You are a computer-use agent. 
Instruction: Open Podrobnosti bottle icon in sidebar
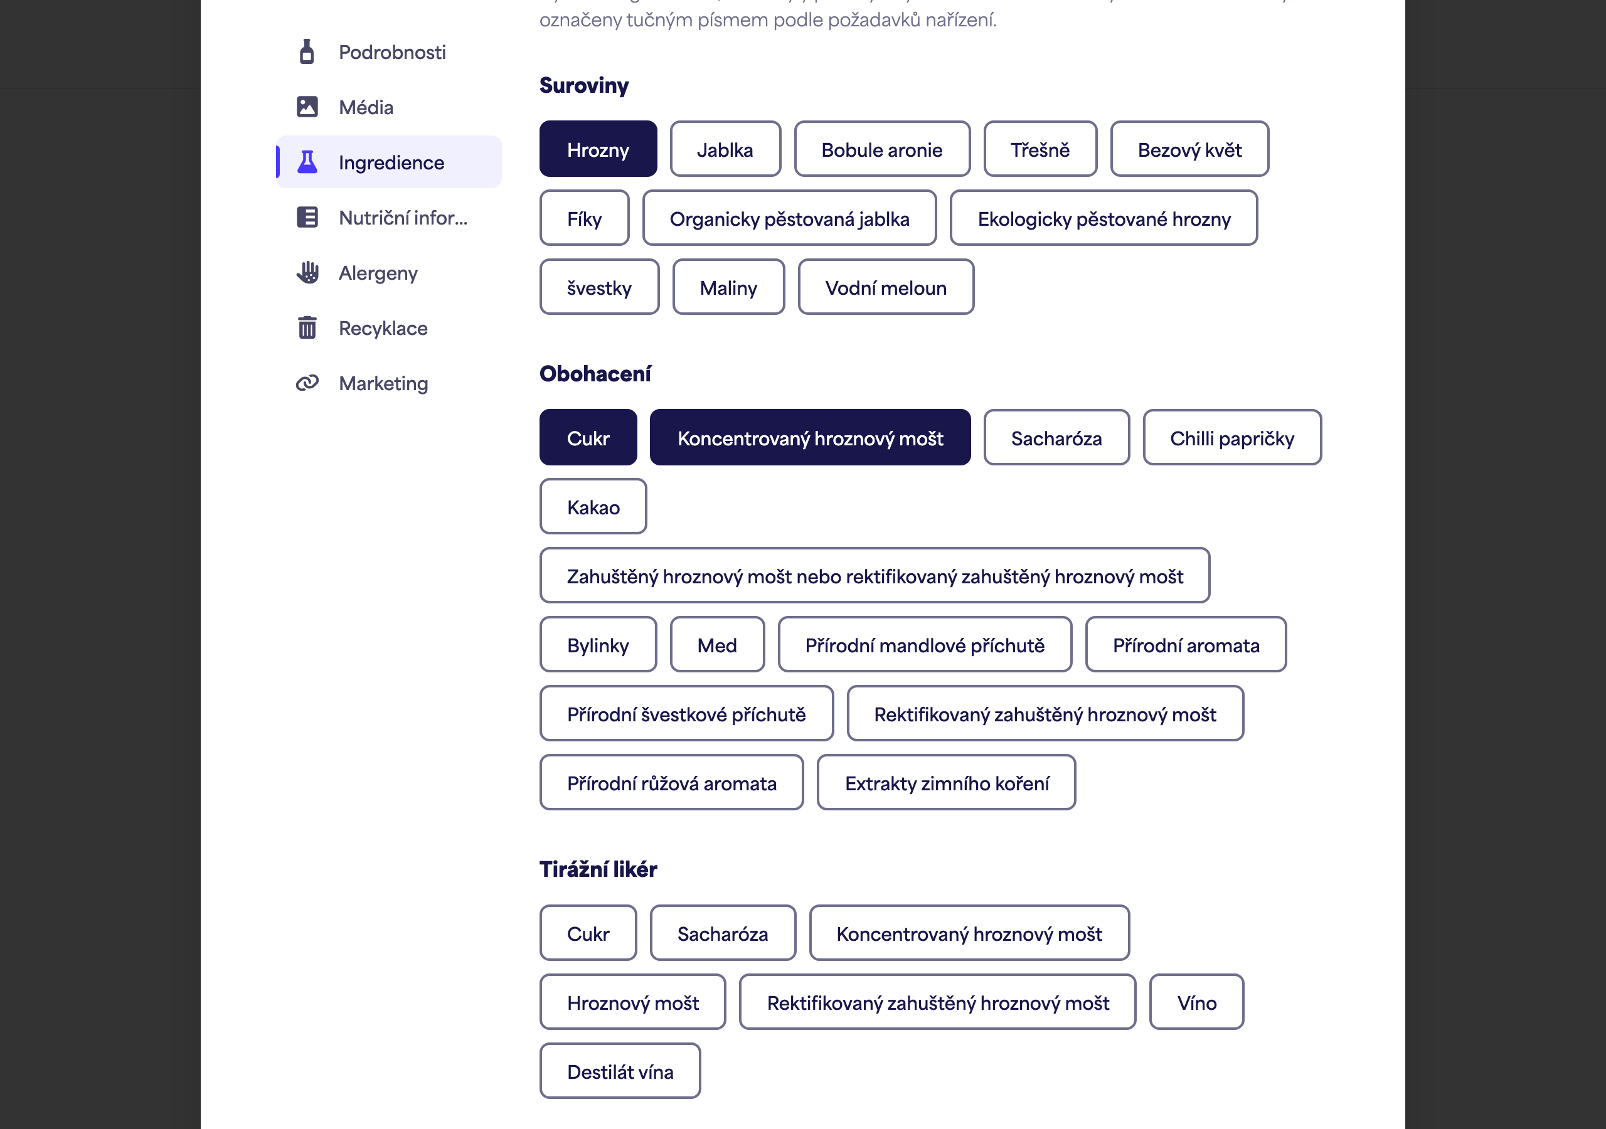306,52
